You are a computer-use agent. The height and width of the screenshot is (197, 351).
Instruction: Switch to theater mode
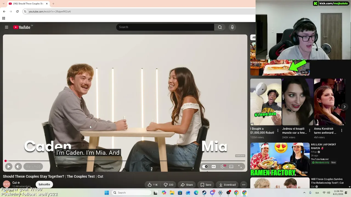coord(231,166)
